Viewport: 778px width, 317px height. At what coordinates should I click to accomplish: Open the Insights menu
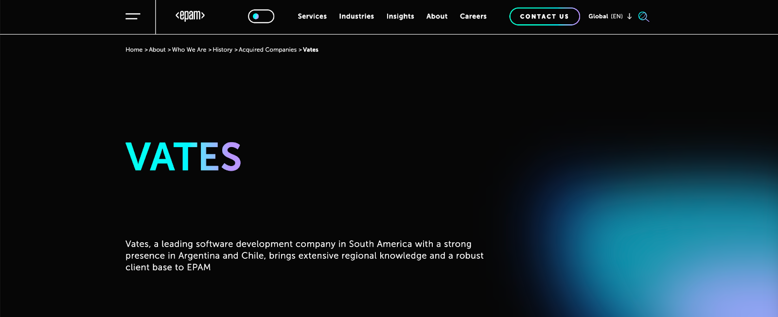tap(400, 17)
